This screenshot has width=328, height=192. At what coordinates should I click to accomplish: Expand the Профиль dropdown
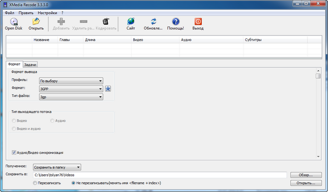point(71,81)
